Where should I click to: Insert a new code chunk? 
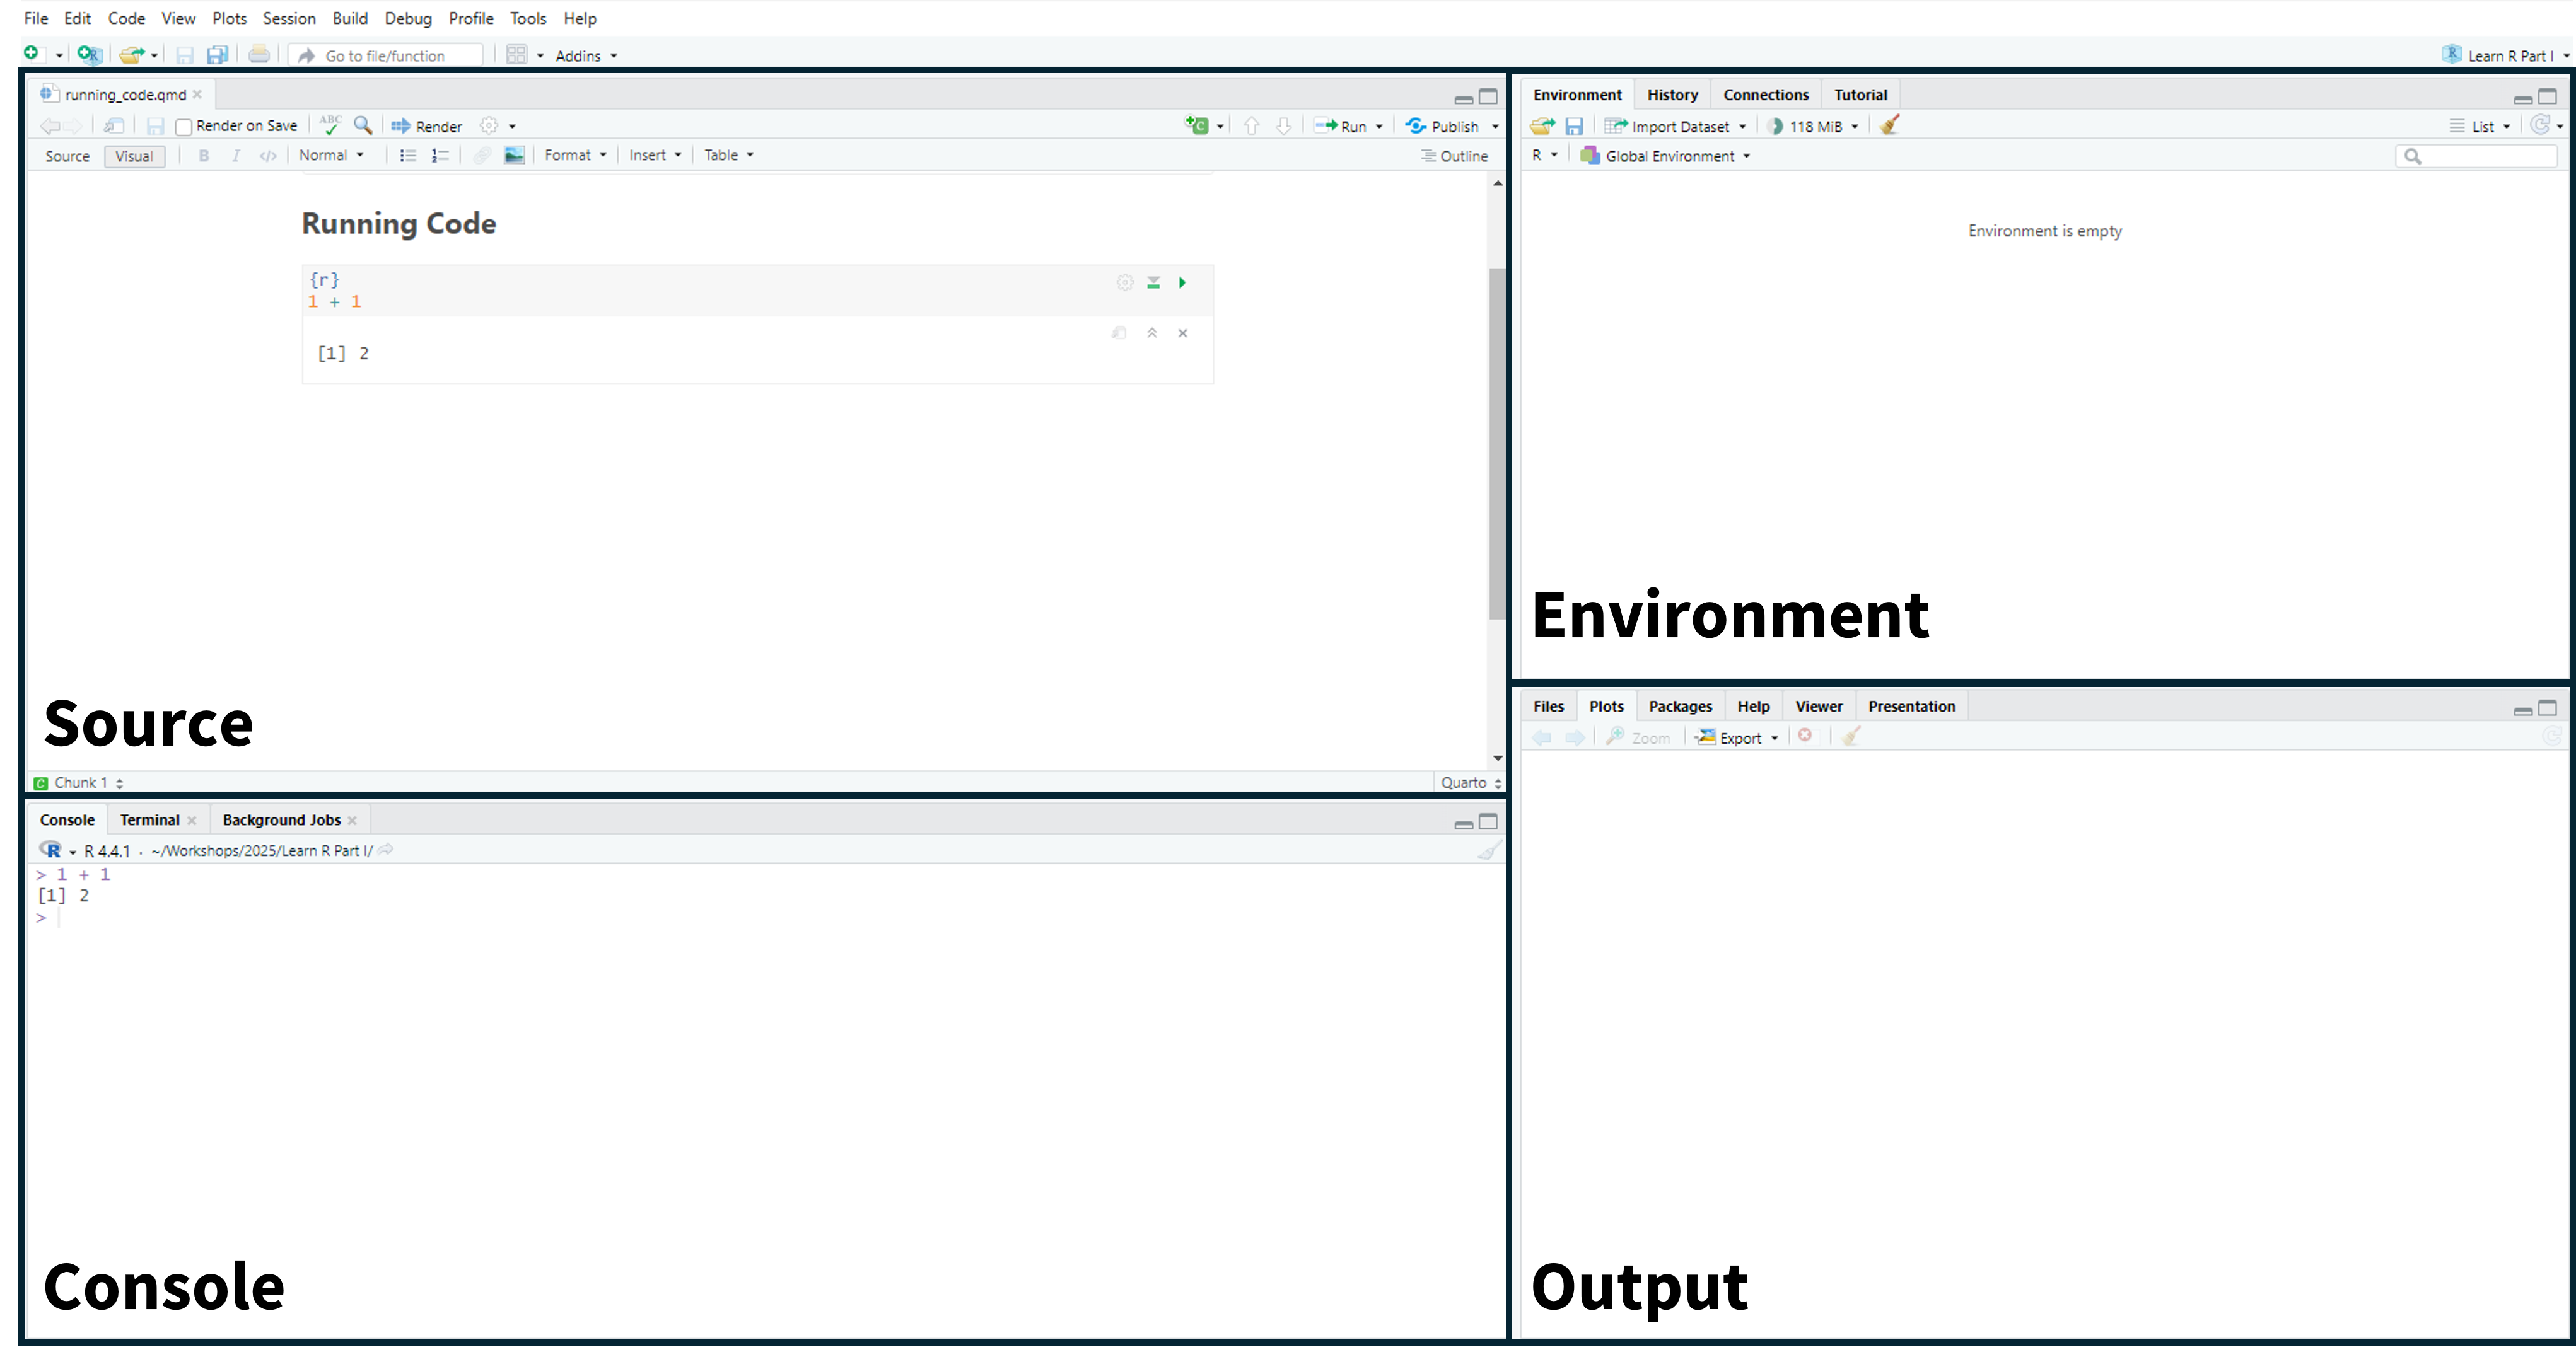pos(1197,125)
